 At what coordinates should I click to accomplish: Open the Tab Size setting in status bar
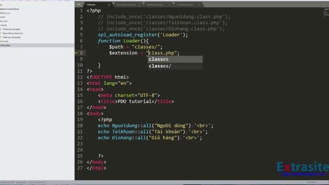(x=312, y=182)
